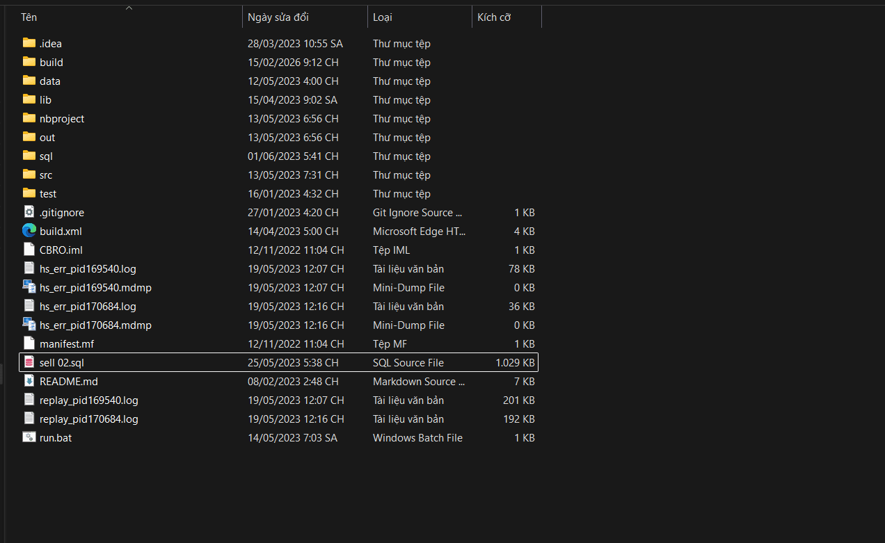Select the test folder icon
Screen dimensions: 885x543
click(29, 193)
